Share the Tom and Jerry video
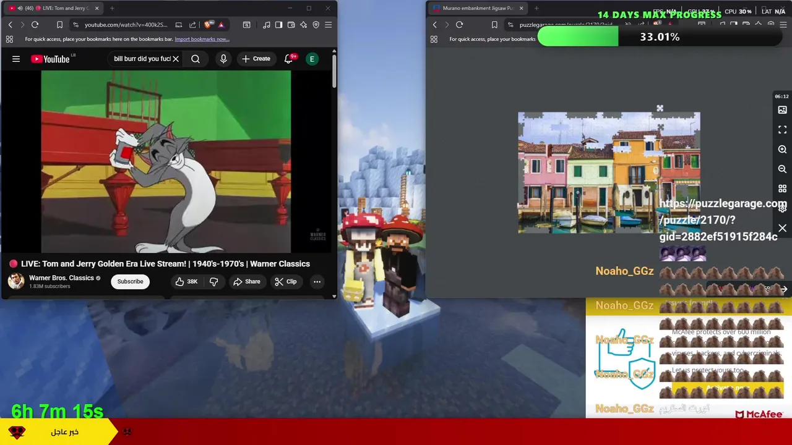 pos(246,281)
